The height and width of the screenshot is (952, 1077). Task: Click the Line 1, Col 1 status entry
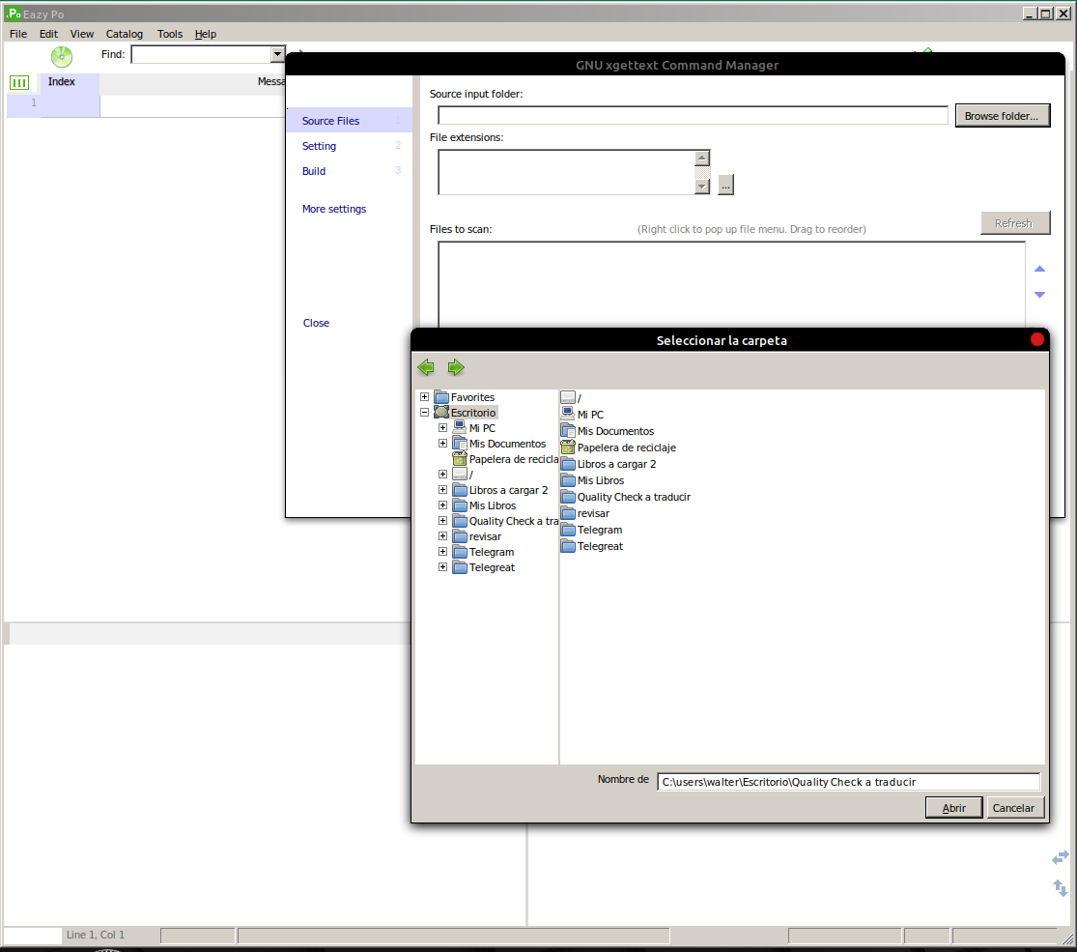pyautogui.click(x=96, y=935)
